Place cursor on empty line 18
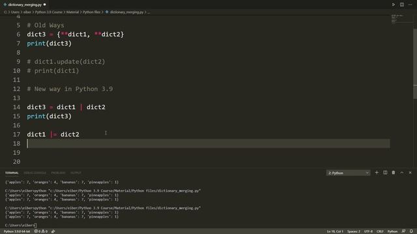This screenshot has height=234, width=417. (x=208, y=144)
